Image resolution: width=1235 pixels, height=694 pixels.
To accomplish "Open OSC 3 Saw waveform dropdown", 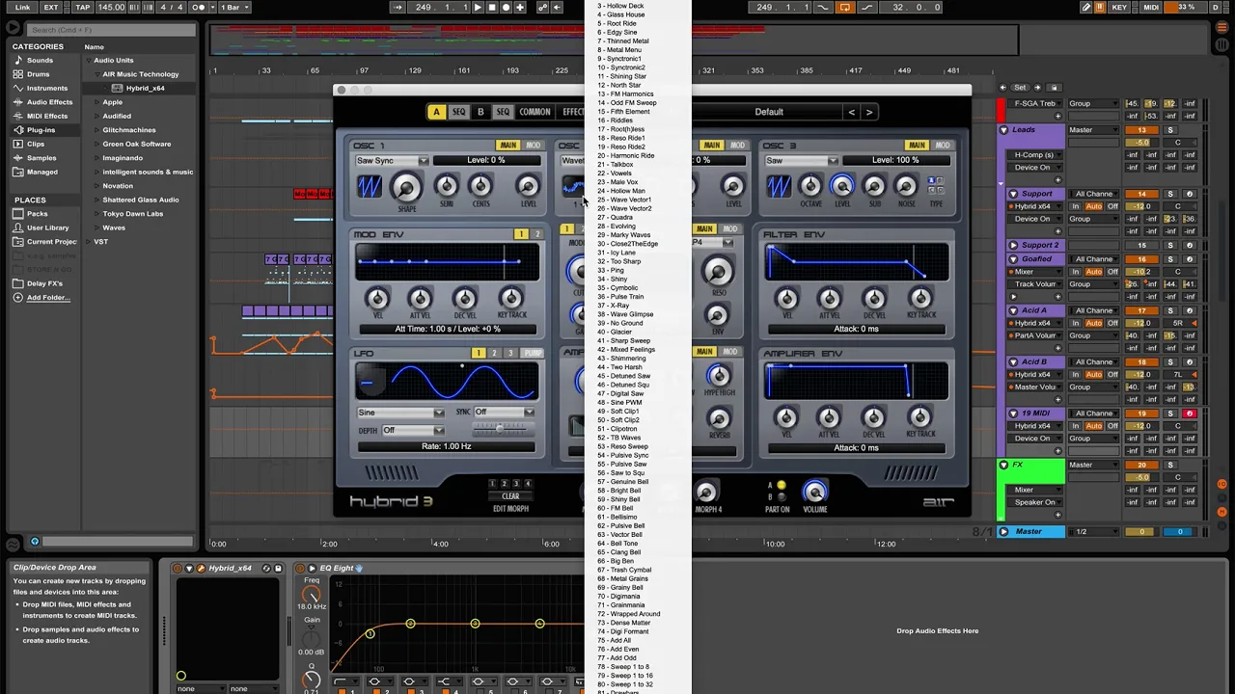I will [801, 161].
